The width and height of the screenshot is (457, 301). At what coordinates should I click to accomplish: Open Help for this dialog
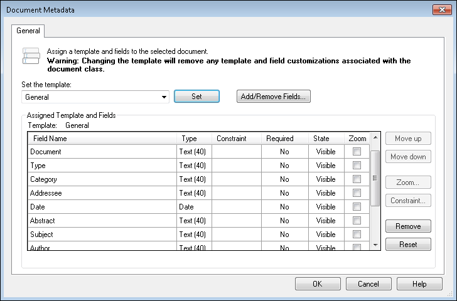pyautogui.click(x=419, y=284)
